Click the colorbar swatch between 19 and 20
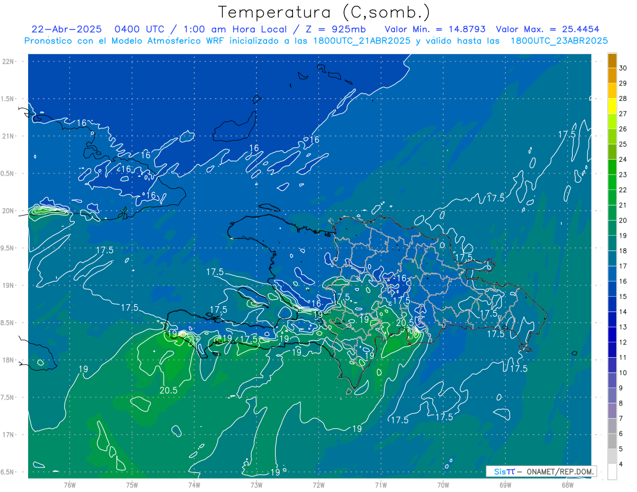Screen dimensions: 637x492 612,228
